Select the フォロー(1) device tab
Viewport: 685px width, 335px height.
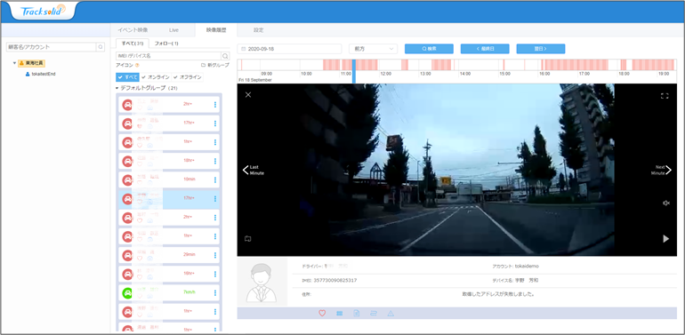pyautogui.click(x=166, y=44)
